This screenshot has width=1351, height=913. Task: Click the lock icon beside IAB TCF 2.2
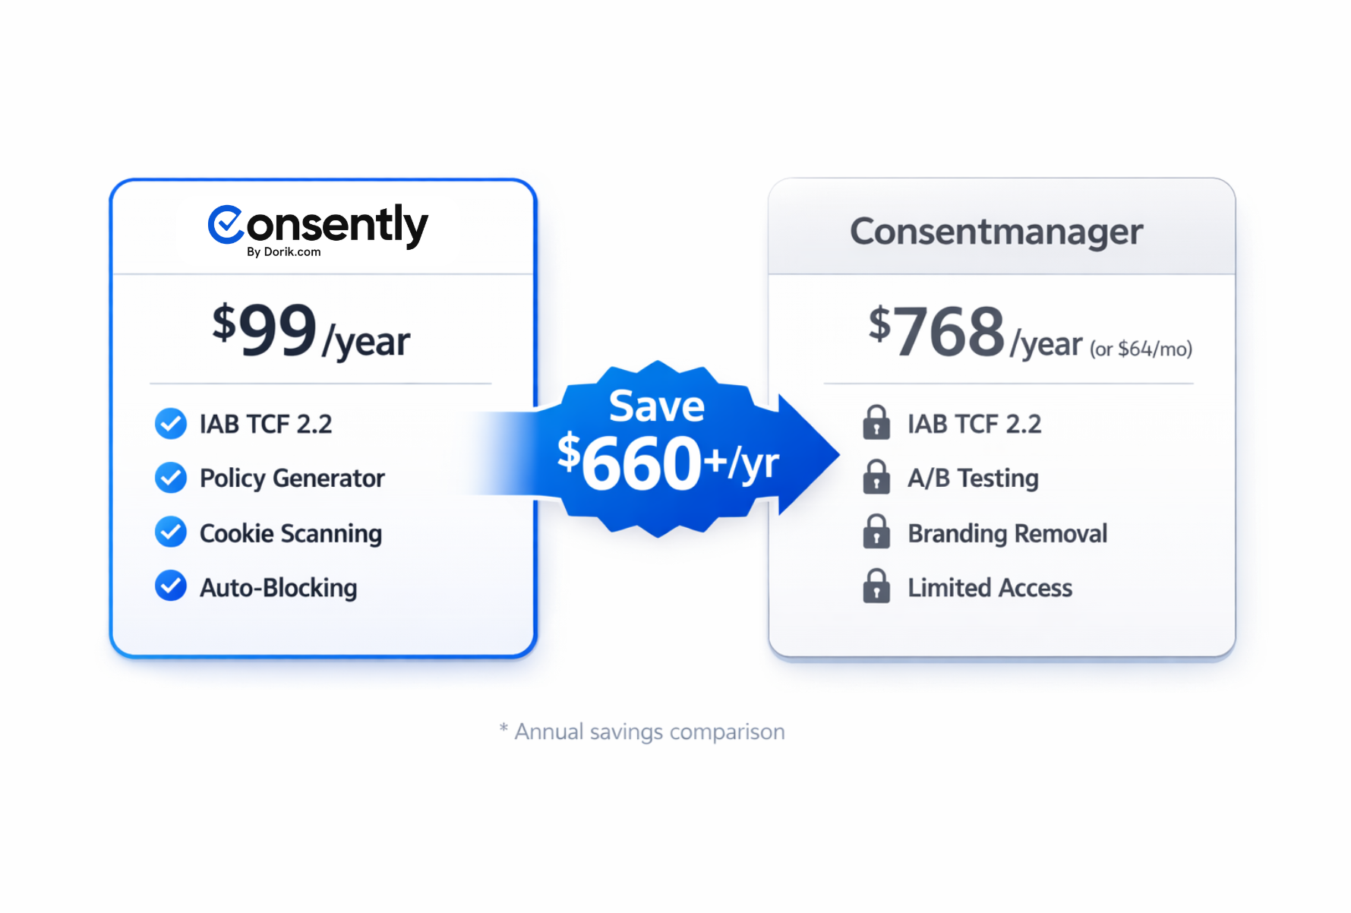[876, 423]
